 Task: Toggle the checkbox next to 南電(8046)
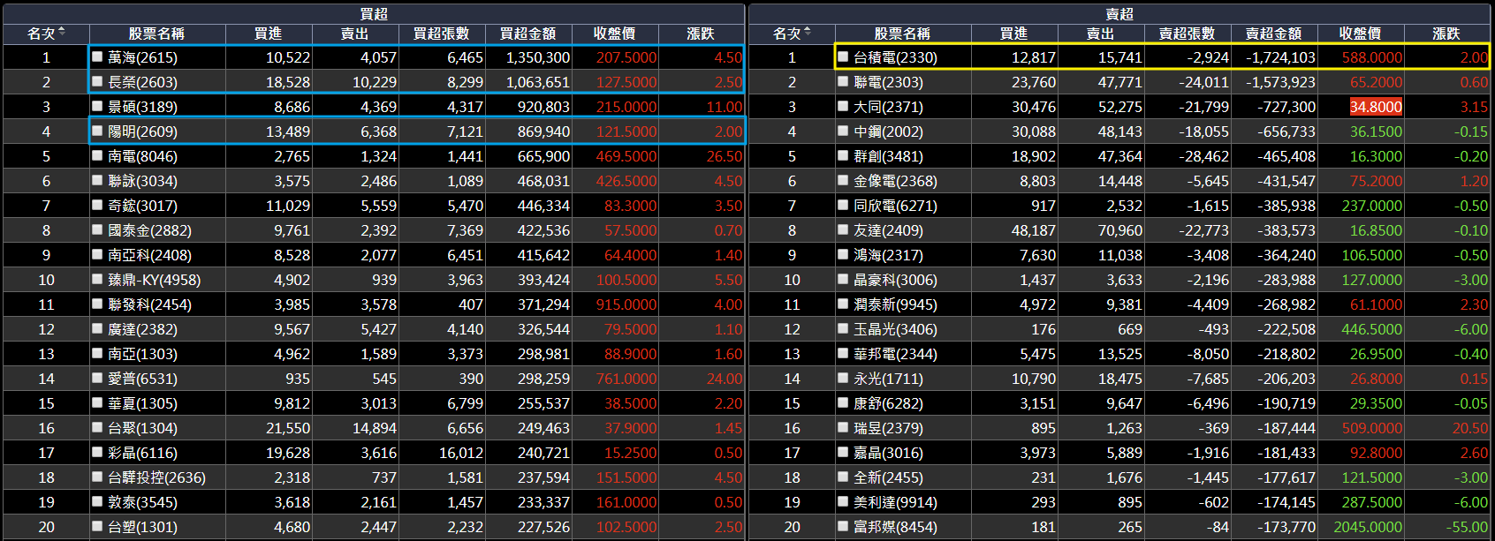click(x=98, y=155)
